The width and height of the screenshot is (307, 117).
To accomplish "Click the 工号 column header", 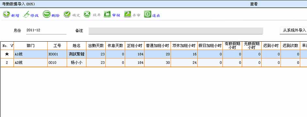I will 57,46.
